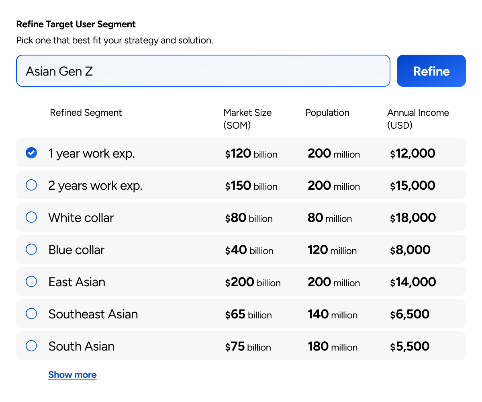Focus the Asian Gen Z input field
This screenshot has width=482, height=402.
pyautogui.click(x=203, y=71)
